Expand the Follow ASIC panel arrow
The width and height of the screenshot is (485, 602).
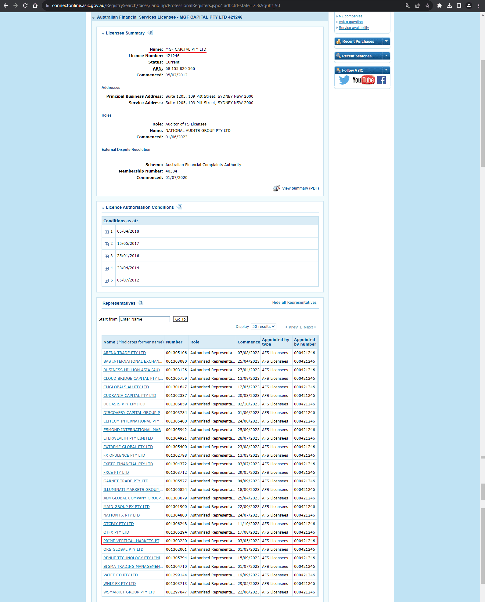click(386, 70)
